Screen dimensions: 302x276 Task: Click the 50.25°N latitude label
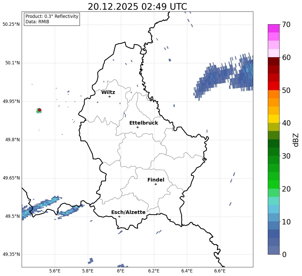[x=11, y=25]
